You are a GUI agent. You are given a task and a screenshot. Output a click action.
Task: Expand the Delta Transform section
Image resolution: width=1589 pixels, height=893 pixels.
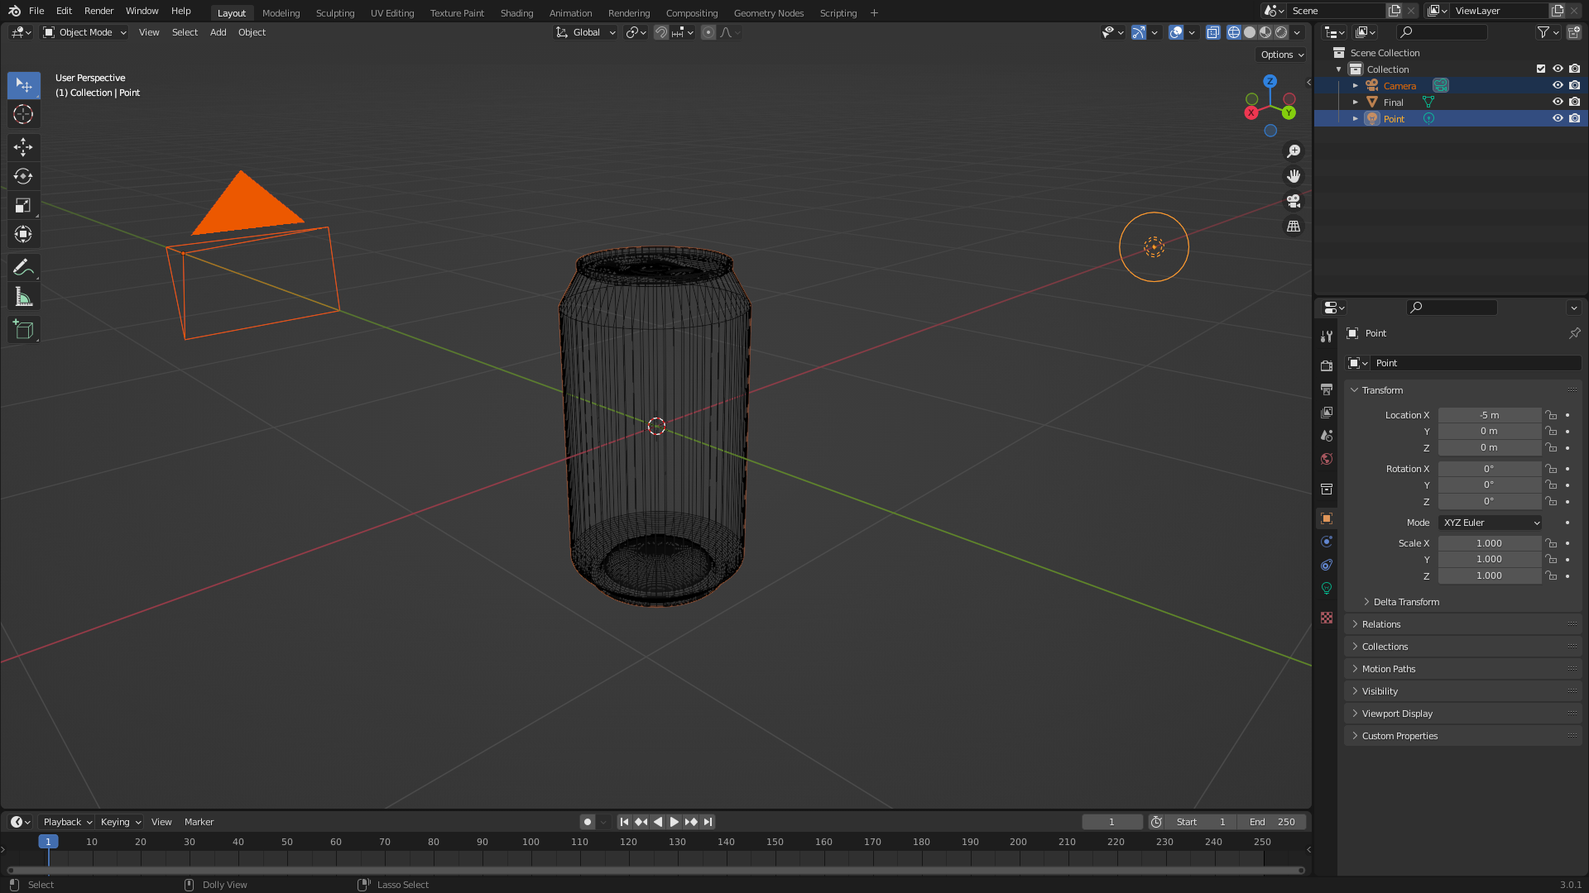[1406, 602]
